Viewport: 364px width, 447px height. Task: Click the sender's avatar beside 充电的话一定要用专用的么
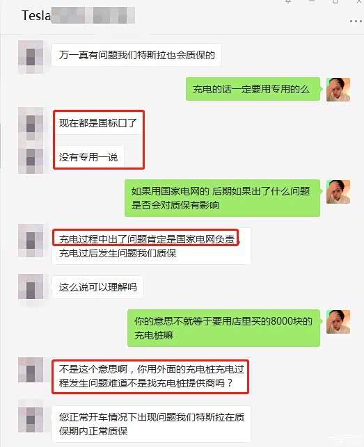(338, 90)
